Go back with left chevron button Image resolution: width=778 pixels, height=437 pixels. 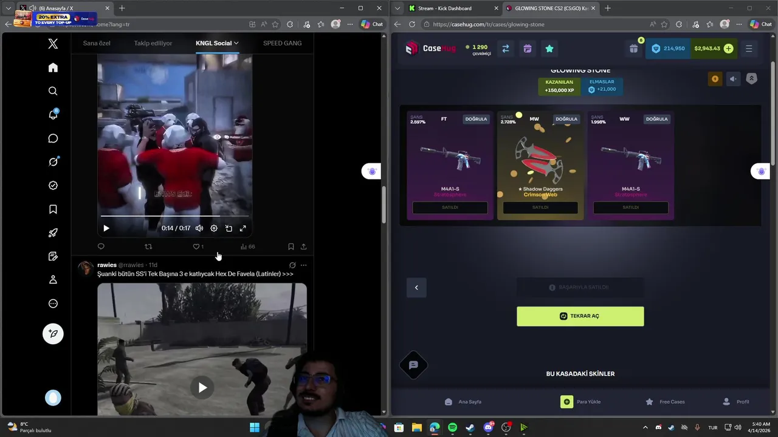416,288
